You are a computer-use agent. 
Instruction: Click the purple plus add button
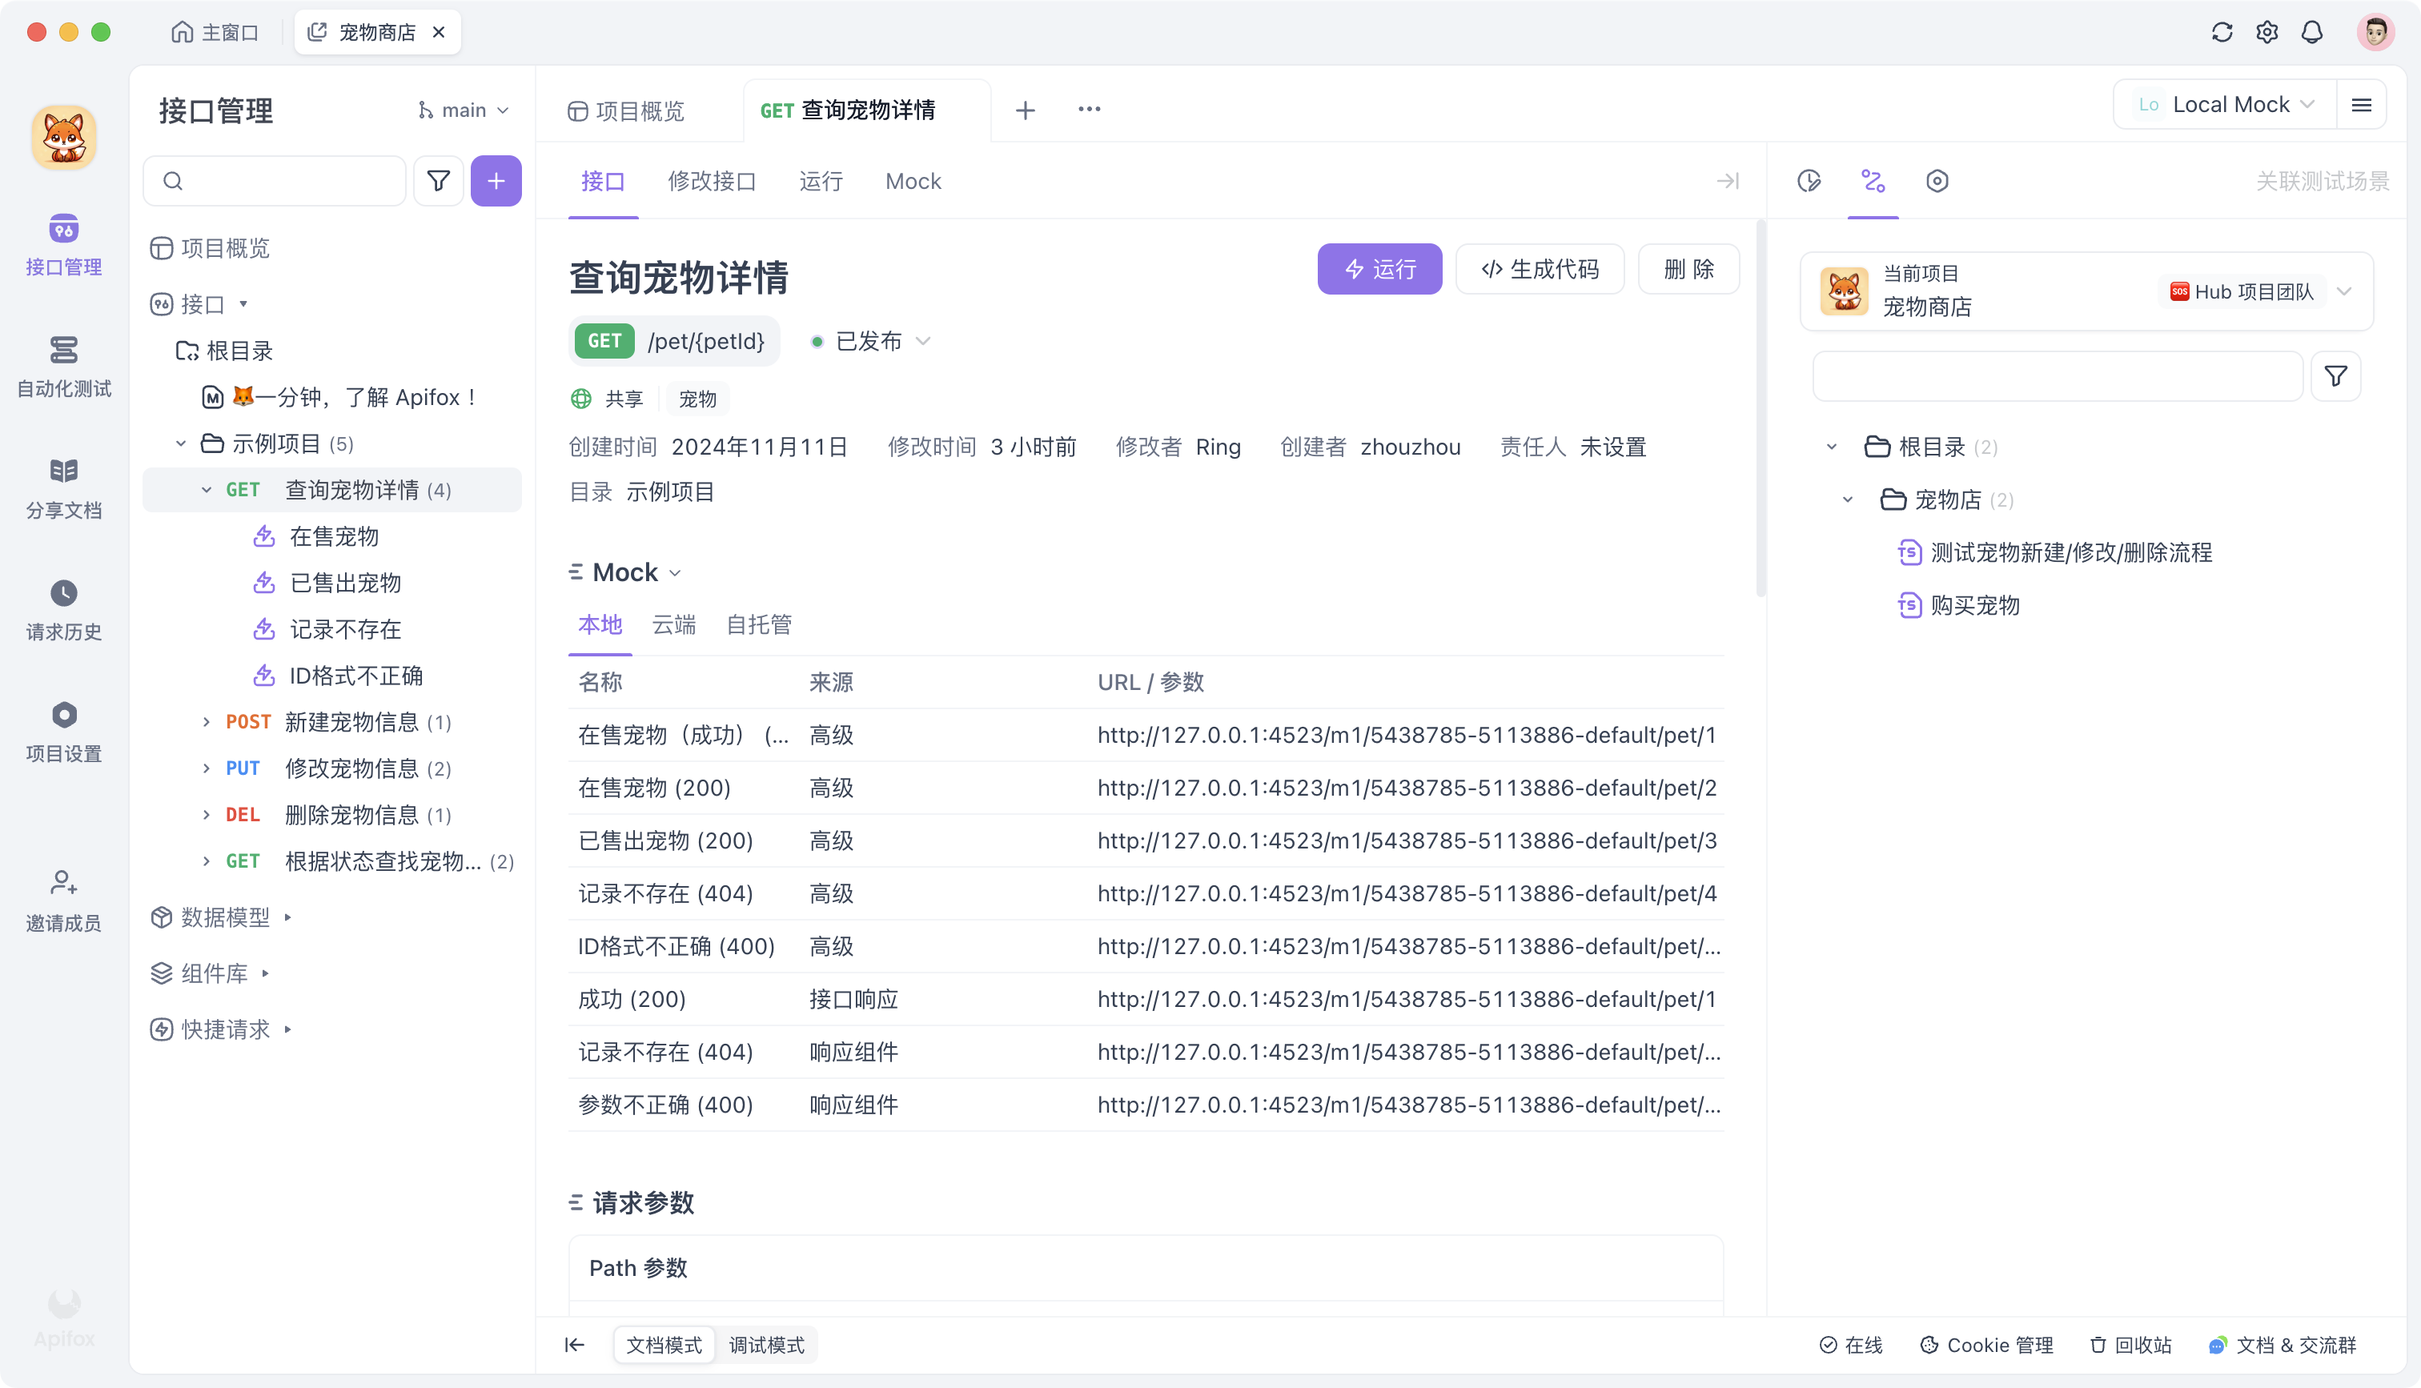496,181
